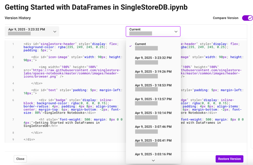Open the left version dropdown

click(32, 32)
